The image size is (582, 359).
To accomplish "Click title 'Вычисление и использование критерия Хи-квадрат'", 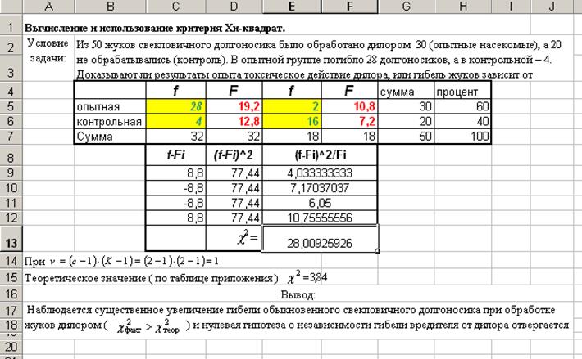I will click(x=155, y=28).
